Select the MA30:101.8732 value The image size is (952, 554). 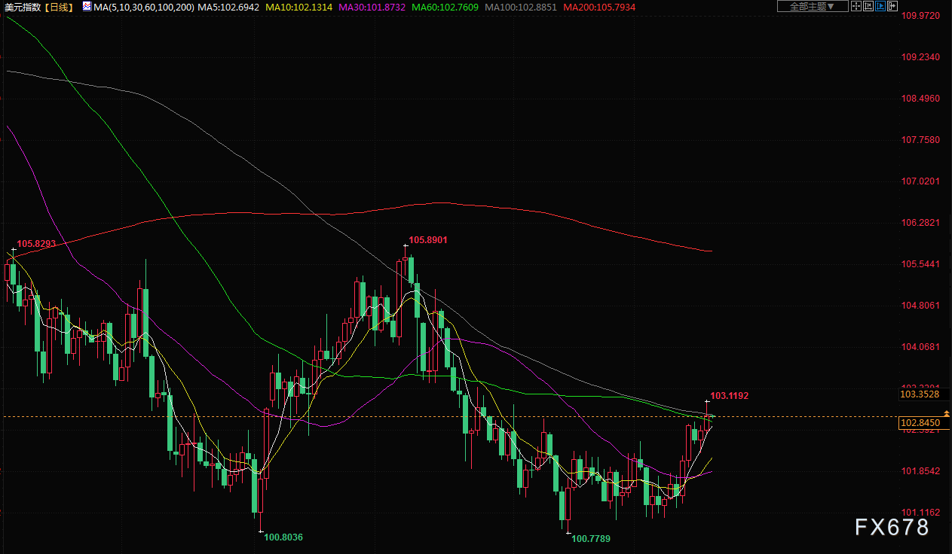pos(372,7)
